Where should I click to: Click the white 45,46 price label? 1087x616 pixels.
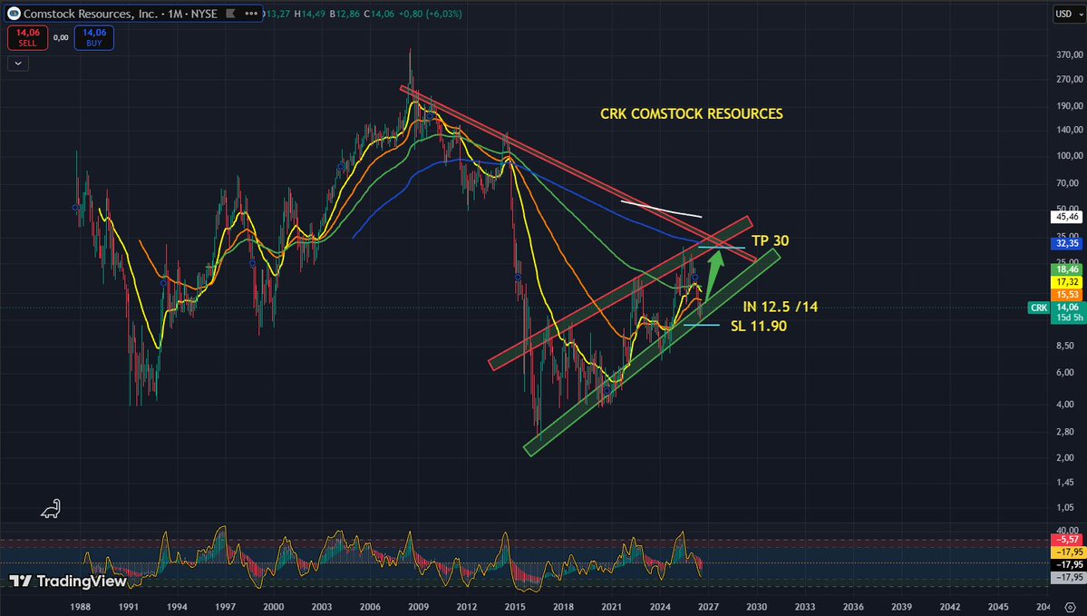[x=1067, y=217]
